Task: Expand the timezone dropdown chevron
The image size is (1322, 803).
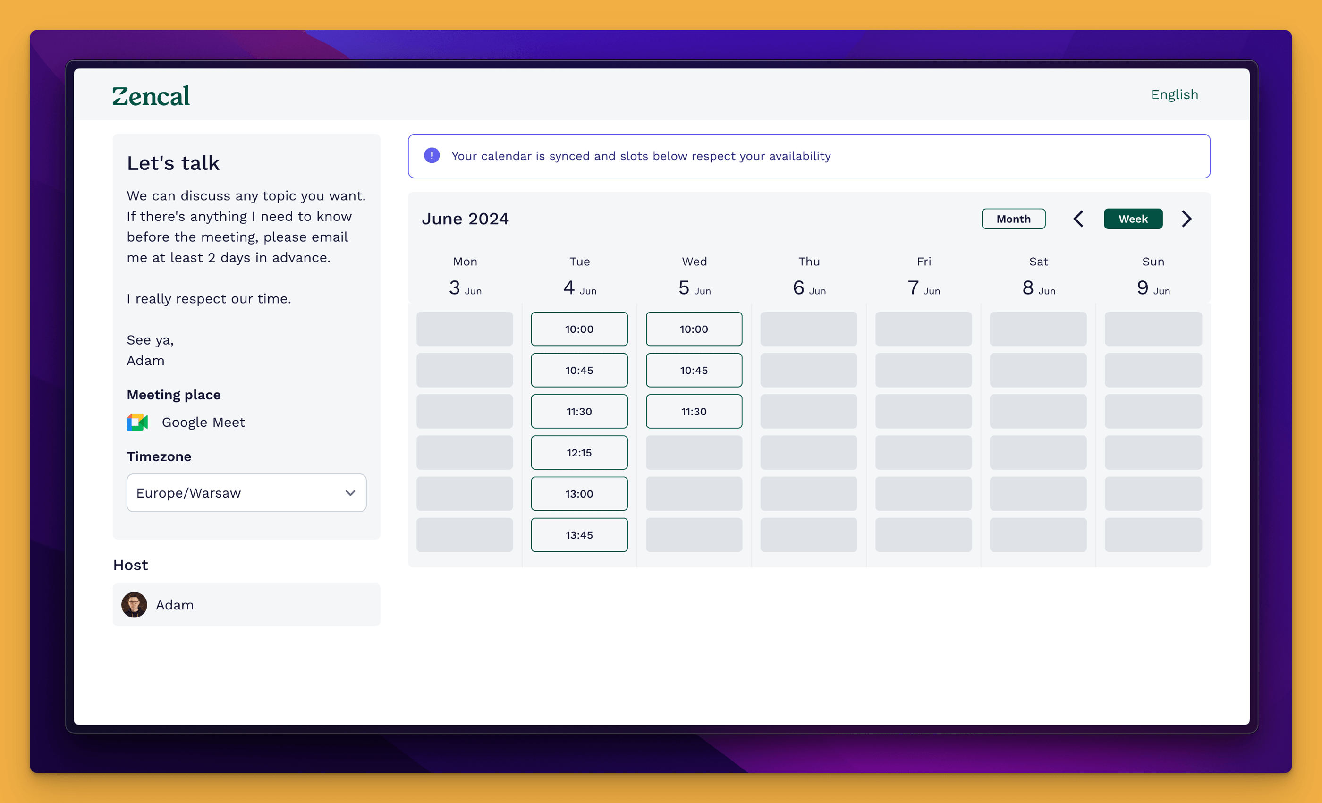Action: point(350,493)
